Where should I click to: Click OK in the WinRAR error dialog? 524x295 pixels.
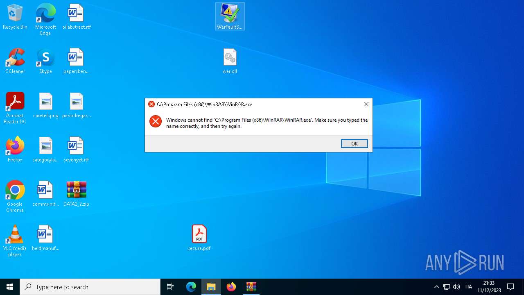coord(355,143)
